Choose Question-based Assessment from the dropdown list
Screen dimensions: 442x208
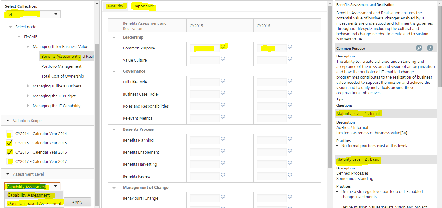click(34, 203)
